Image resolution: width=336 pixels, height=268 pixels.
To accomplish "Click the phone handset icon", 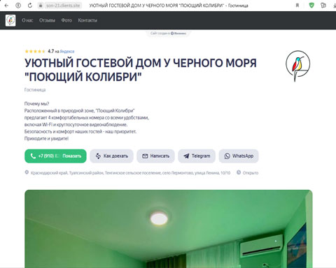I will pyautogui.click(x=33, y=156).
